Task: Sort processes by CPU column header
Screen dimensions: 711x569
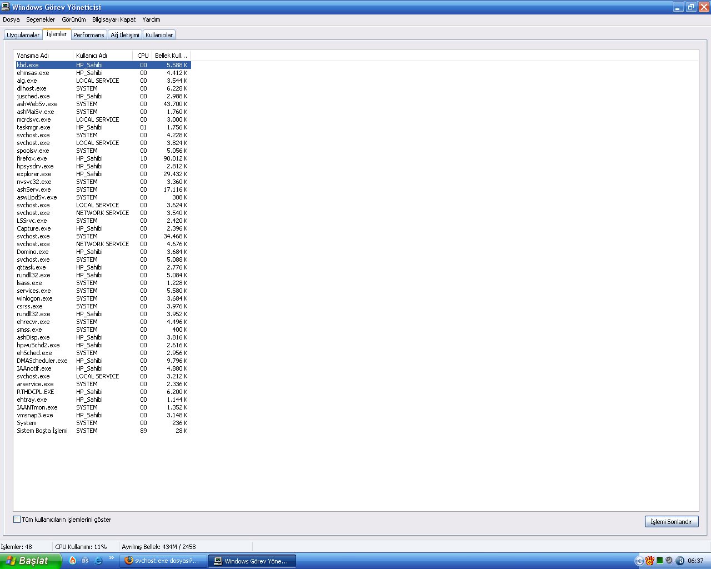Action: coord(143,56)
